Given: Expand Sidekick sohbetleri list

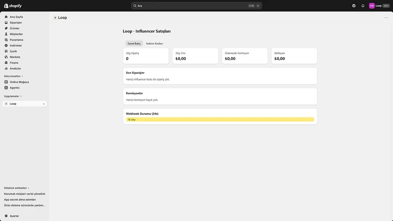Looking at the screenshot, I should 16,188.
